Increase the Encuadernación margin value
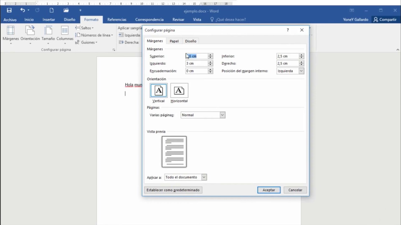 [x=211, y=70]
